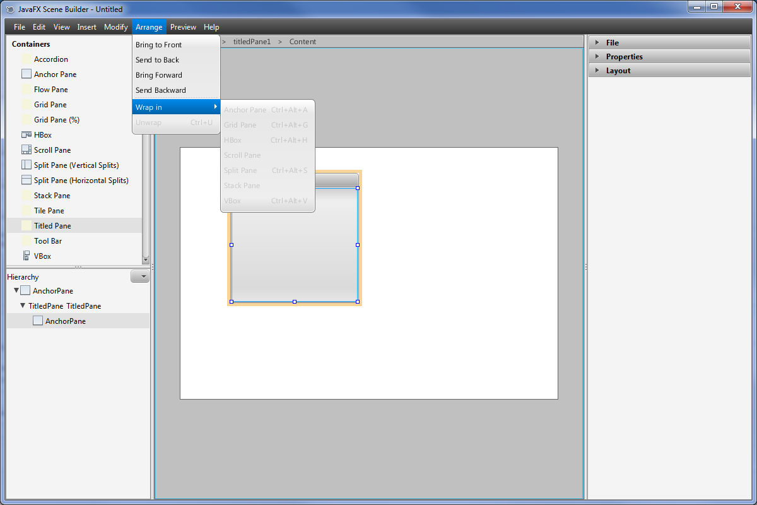Collapse the root AnchorPane node in Hierarchy
The height and width of the screenshot is (505, 757).
(16, 290)
